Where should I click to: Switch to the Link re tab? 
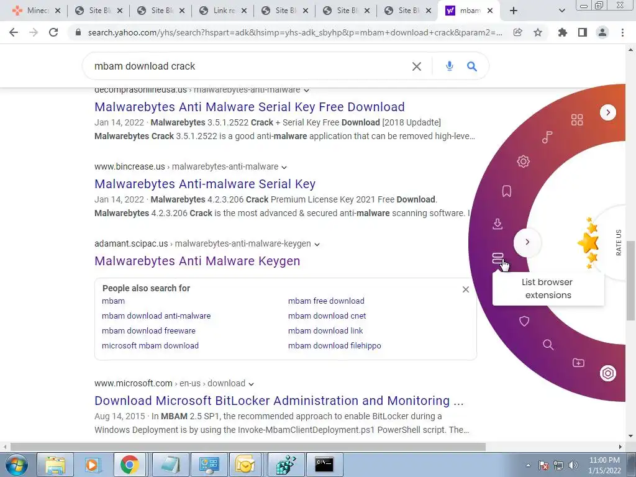[224, 11]
